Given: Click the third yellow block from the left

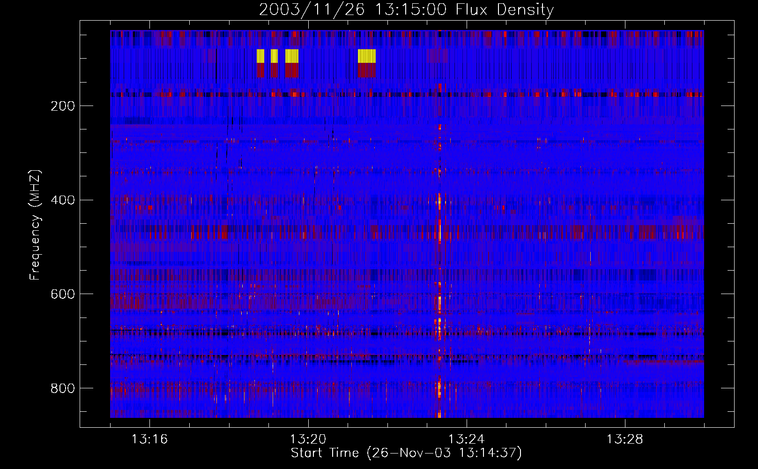Looking at the screenshot, I should (x=292, y=56).
